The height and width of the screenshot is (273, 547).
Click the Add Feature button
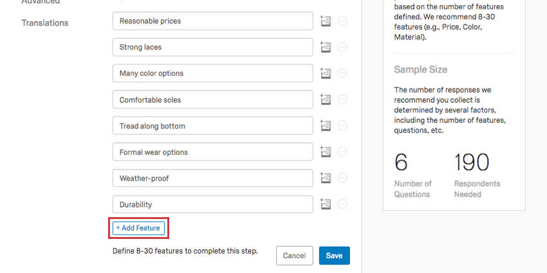(139, 227)
